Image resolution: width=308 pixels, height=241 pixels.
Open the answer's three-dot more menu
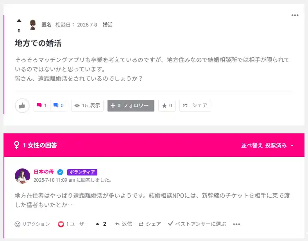click(236, 224)
